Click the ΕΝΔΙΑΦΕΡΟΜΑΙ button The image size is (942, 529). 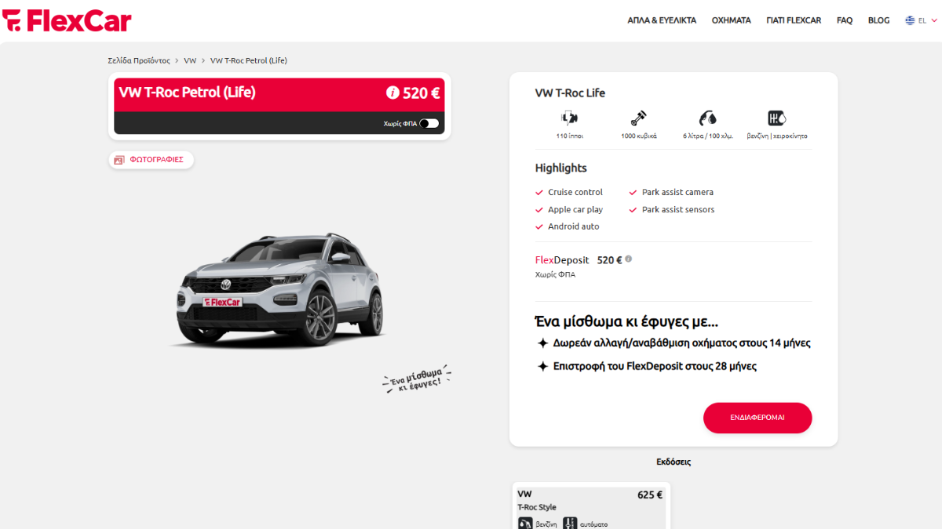click(x=758, y=418)
